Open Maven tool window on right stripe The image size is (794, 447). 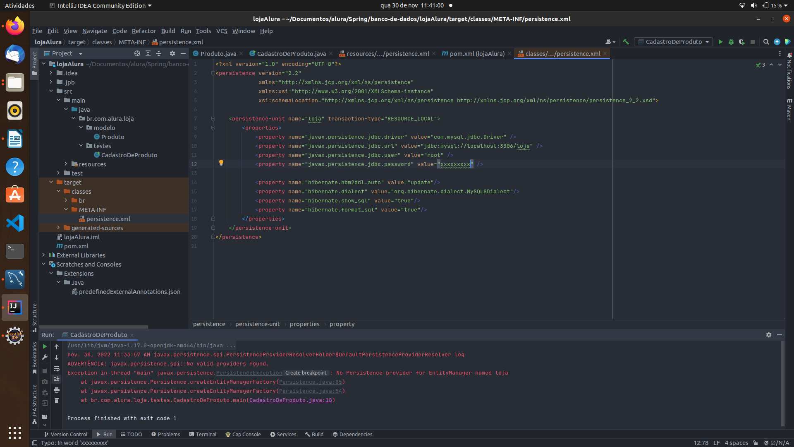(x=789, y=109)
